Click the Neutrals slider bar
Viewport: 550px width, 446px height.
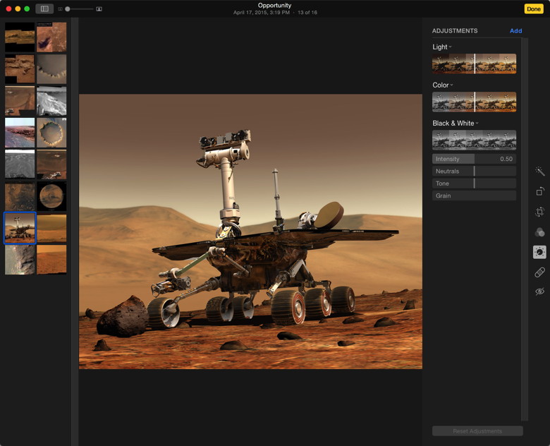[474, 171]
